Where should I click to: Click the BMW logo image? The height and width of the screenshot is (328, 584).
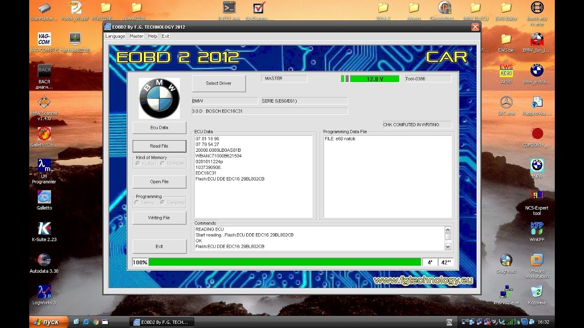click(x=159, y=98)
